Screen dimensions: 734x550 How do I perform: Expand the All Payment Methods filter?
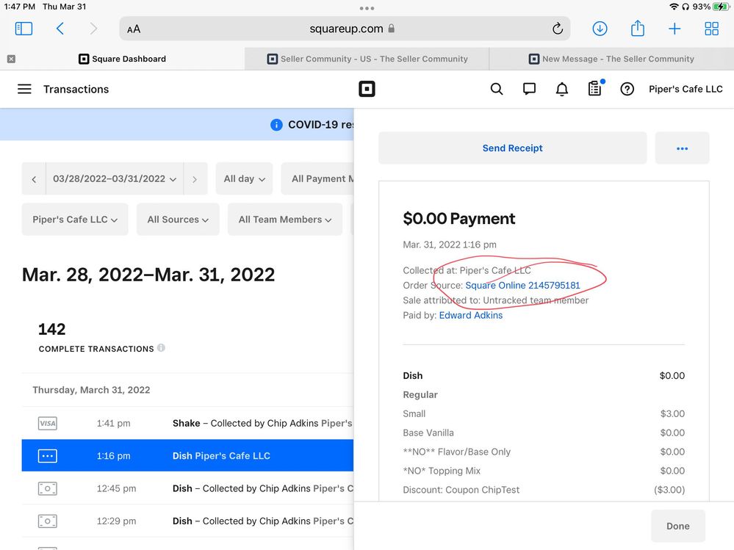pos(318,178)
